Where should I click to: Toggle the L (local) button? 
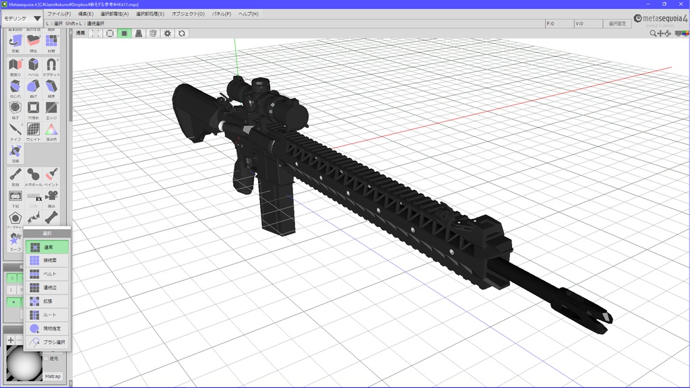(12, 290)
